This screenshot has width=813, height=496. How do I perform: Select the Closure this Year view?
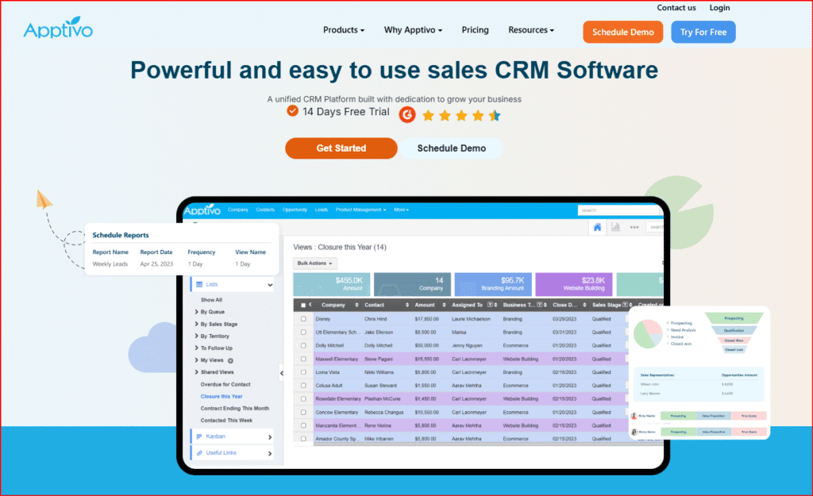[x=222, y=397]
